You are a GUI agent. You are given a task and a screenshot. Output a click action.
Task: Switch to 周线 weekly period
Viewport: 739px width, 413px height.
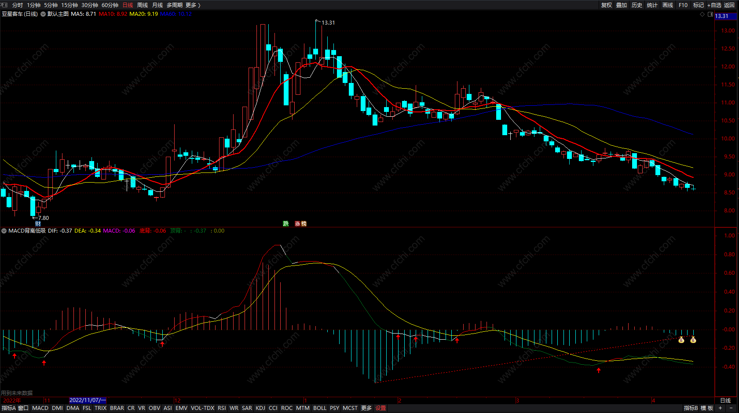(x=143, y=5)
